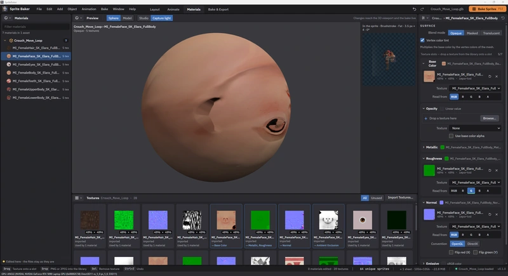
Task: Switch preview lighting to Studio
Action: tap(144, 18)
